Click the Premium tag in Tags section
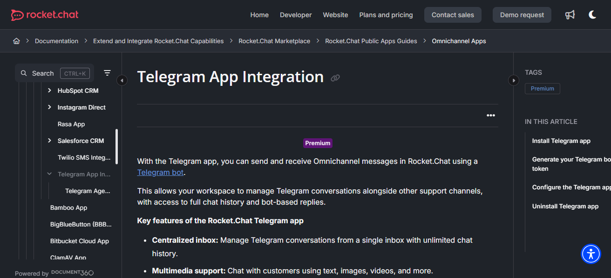The width and height of the screenshot is (611, 278). 543,89
